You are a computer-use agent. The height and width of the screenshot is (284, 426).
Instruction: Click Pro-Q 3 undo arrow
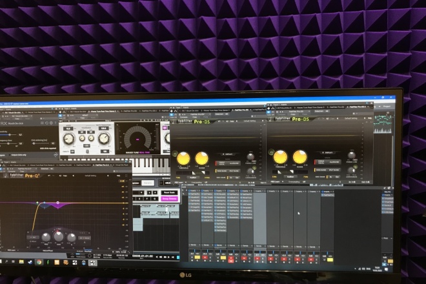pos(49,176)
